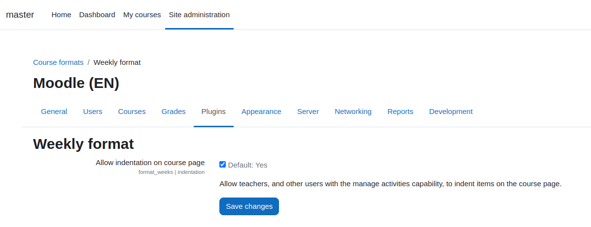The height and width of the screenshot is (227, 591).
Task: Click the Save changes button
Action: (249, 206)
